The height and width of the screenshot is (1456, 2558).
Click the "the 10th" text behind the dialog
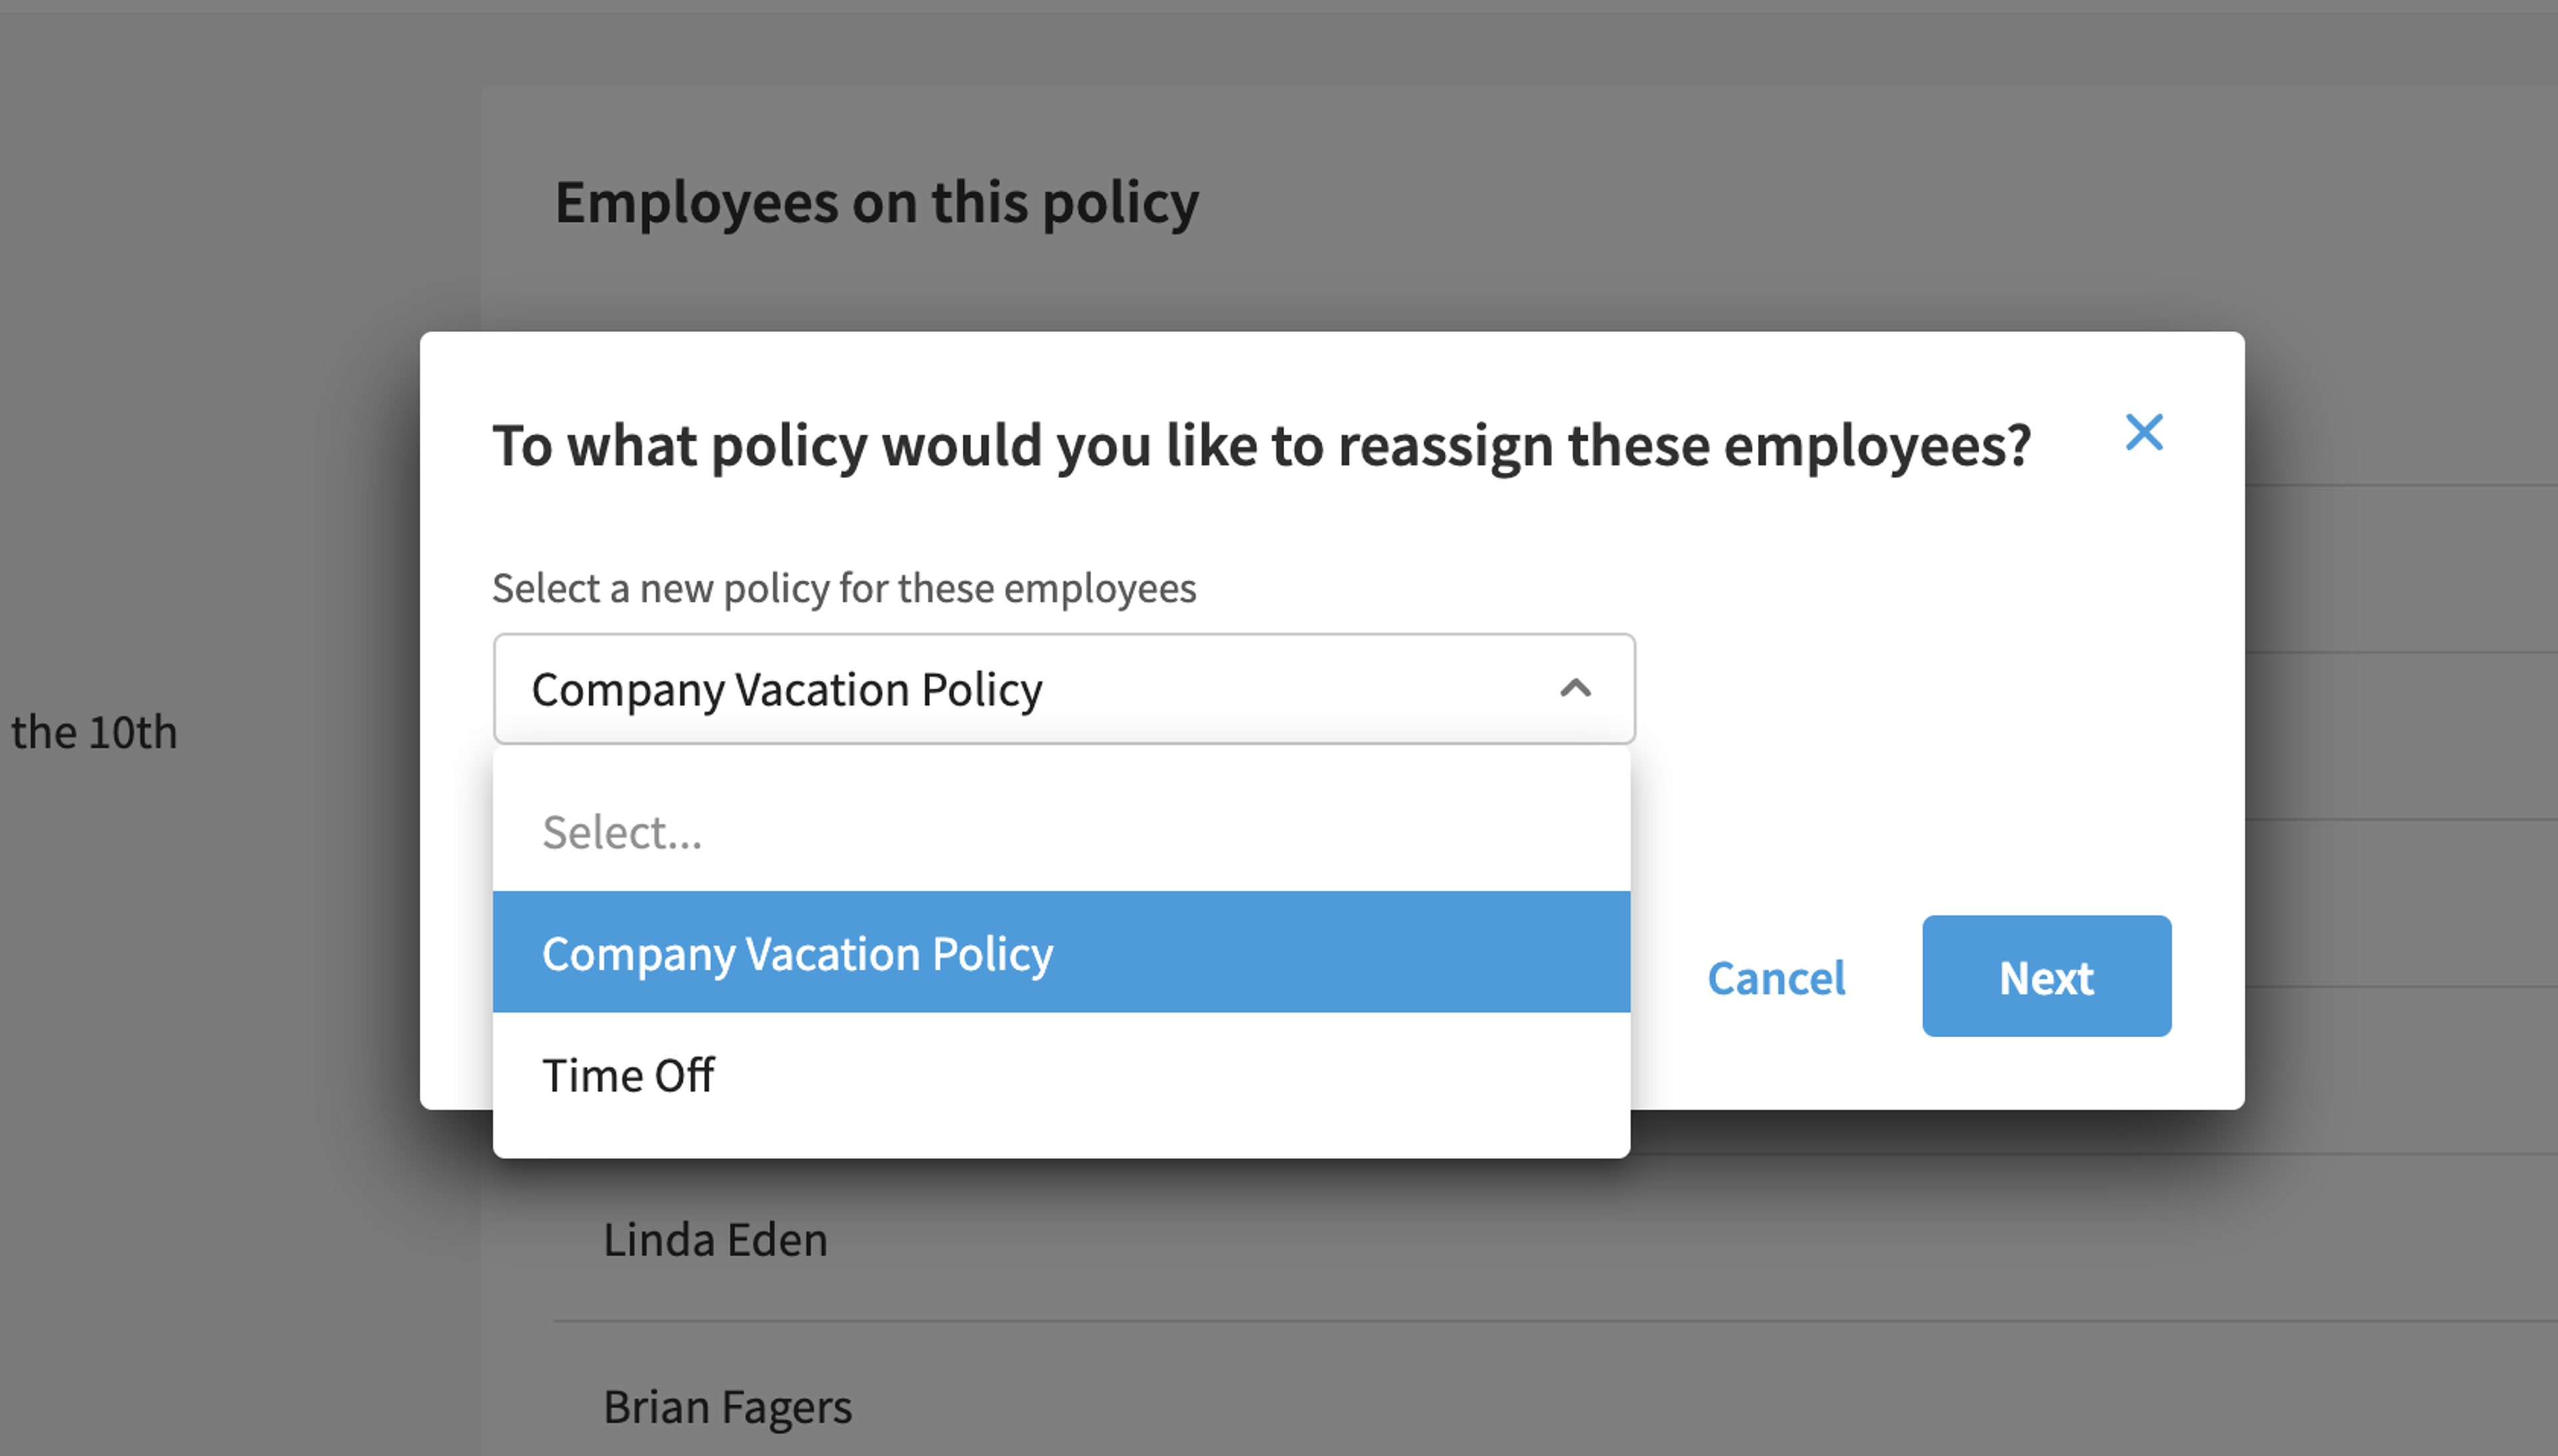pyautogui.click(x=94, y=732)
